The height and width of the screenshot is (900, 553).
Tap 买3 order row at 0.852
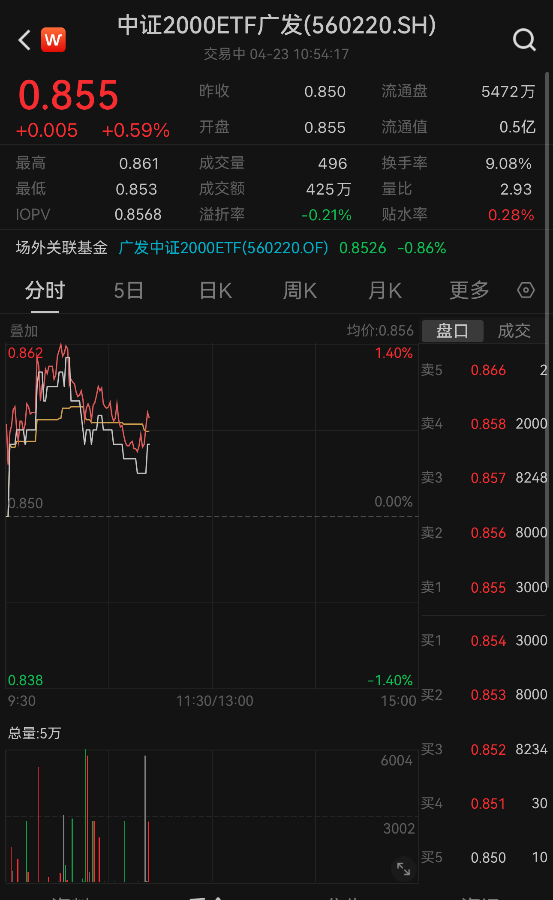pos(484,750)
